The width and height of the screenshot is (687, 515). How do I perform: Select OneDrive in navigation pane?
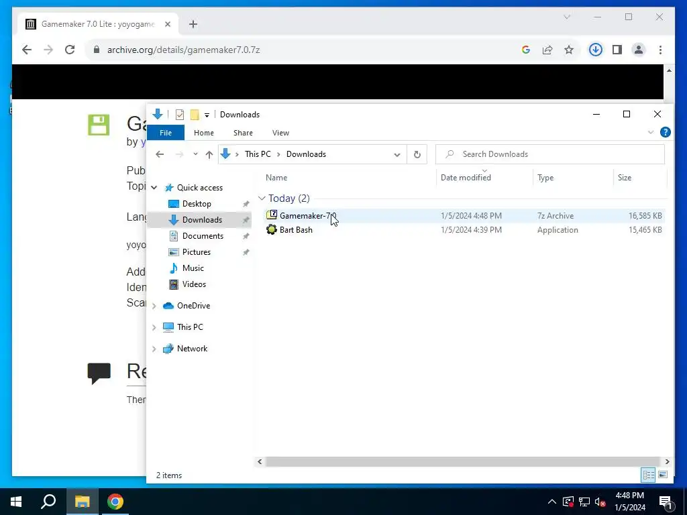tap(193, 306)
